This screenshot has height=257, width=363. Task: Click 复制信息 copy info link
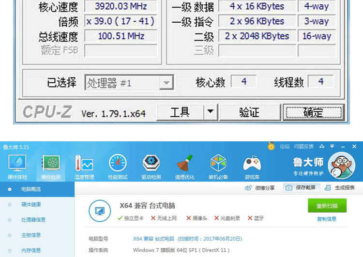327,219
